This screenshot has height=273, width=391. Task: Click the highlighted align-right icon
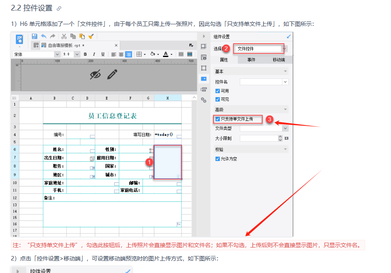[129, 54]
